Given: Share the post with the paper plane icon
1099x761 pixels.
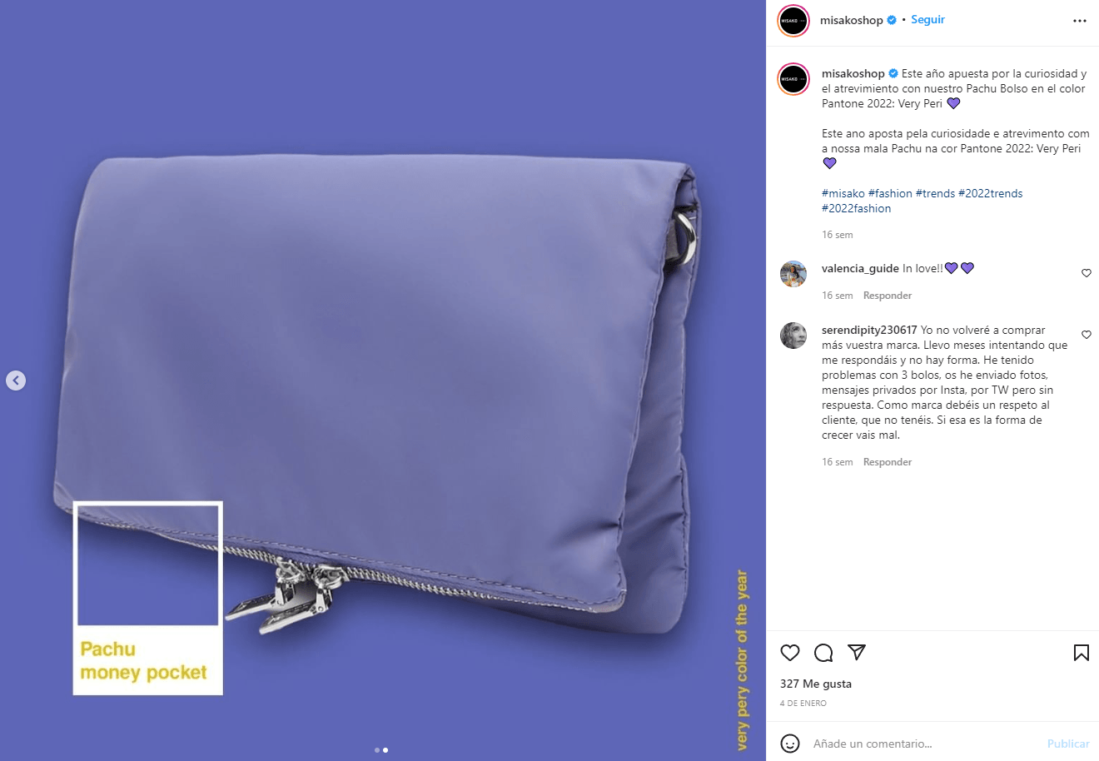Looking at the screenshot, I should (857, 652).
